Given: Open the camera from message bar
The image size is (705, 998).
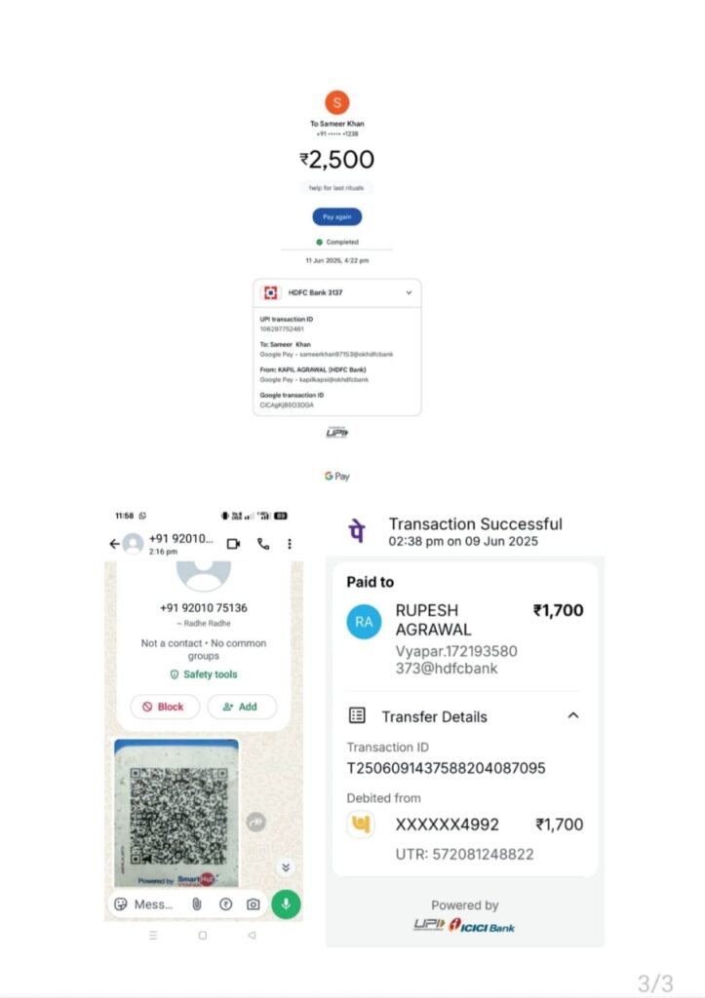Looking at the screenshot, I should pyautogui.click(x=253, y=903).
